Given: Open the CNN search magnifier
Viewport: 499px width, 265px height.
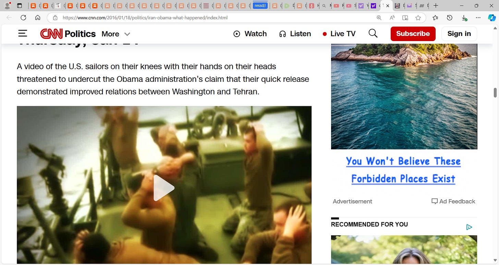Looking at the screenshot, I should (x=373, y=34).
